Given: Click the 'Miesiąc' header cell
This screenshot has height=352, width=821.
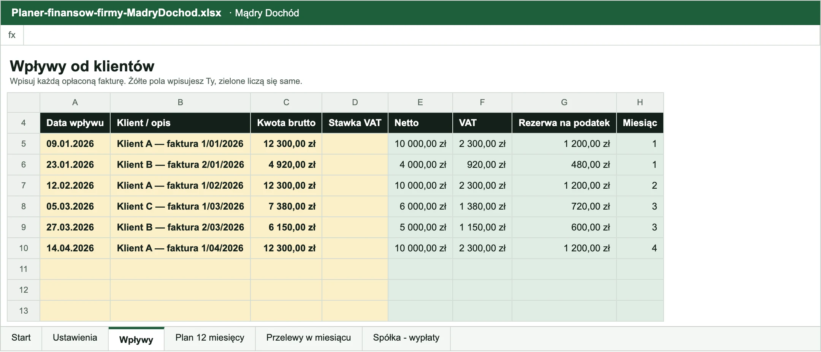Looking at the screenshot, I should click(x=640, y=123).
